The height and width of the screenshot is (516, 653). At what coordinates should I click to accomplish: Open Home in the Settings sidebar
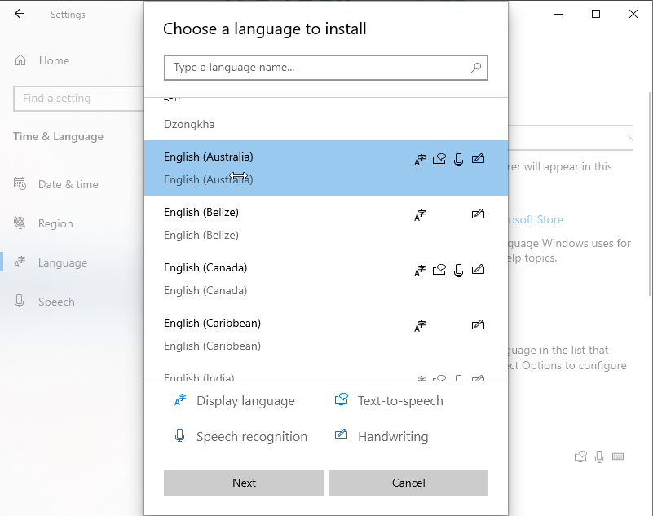[54, 60]
